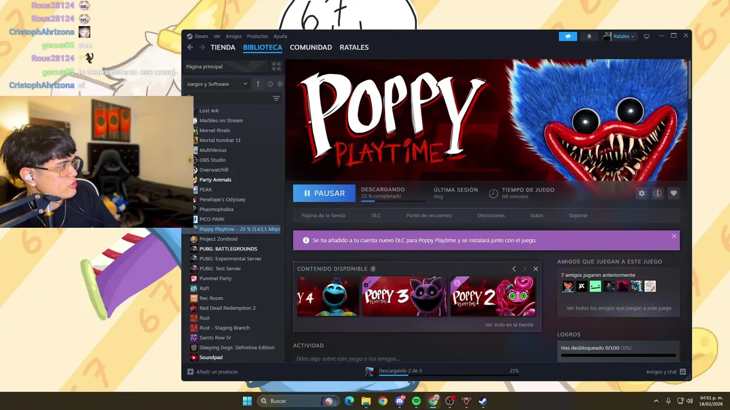Open the Productos menu

click(x=258, y=36)
